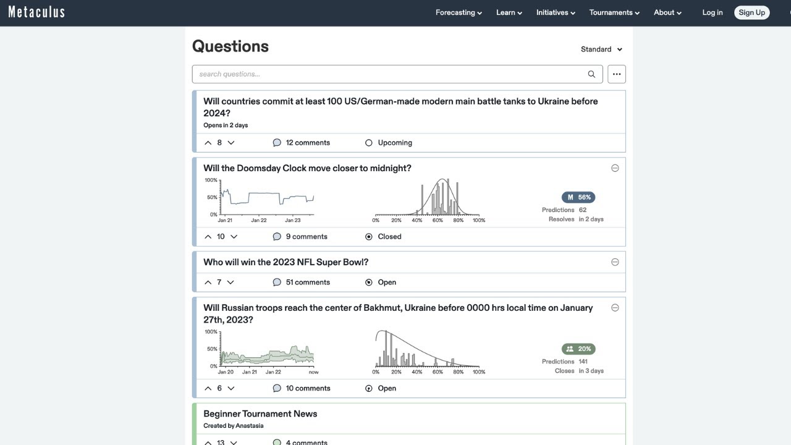Viewport: 791px width, 445px height.
Task: Click 'Predictions 62' text
Action: pos(564,210)
